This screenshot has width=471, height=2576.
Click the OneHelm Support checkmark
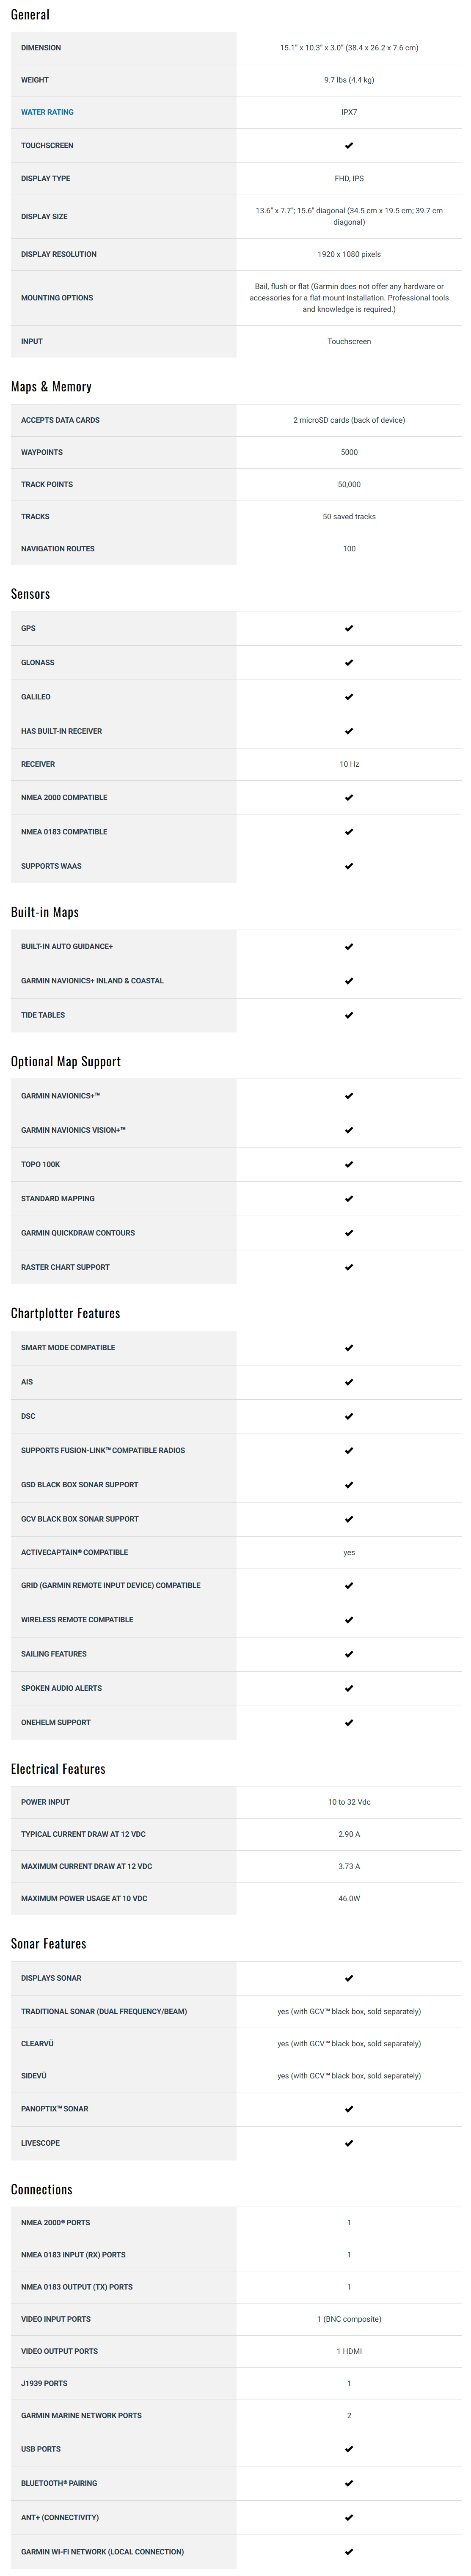349,1722
